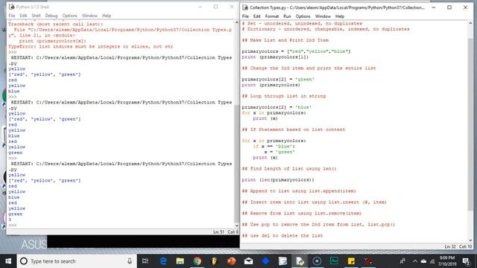Launch Microsoft Edge from the taskbar
Viewport: 477px width, 268px height.
pyautogui.click(x=163, y=261)
